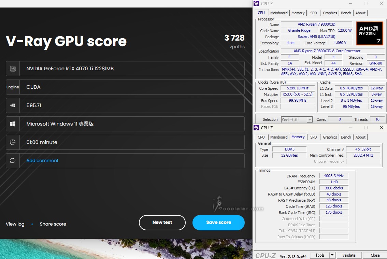Click the speech bubble comment icon
The image size is (387, 259).
pos(13,161)
